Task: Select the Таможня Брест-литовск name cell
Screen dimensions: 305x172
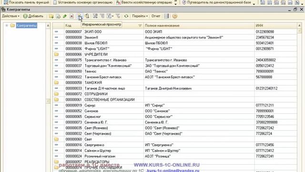Action: pos(113,77)
